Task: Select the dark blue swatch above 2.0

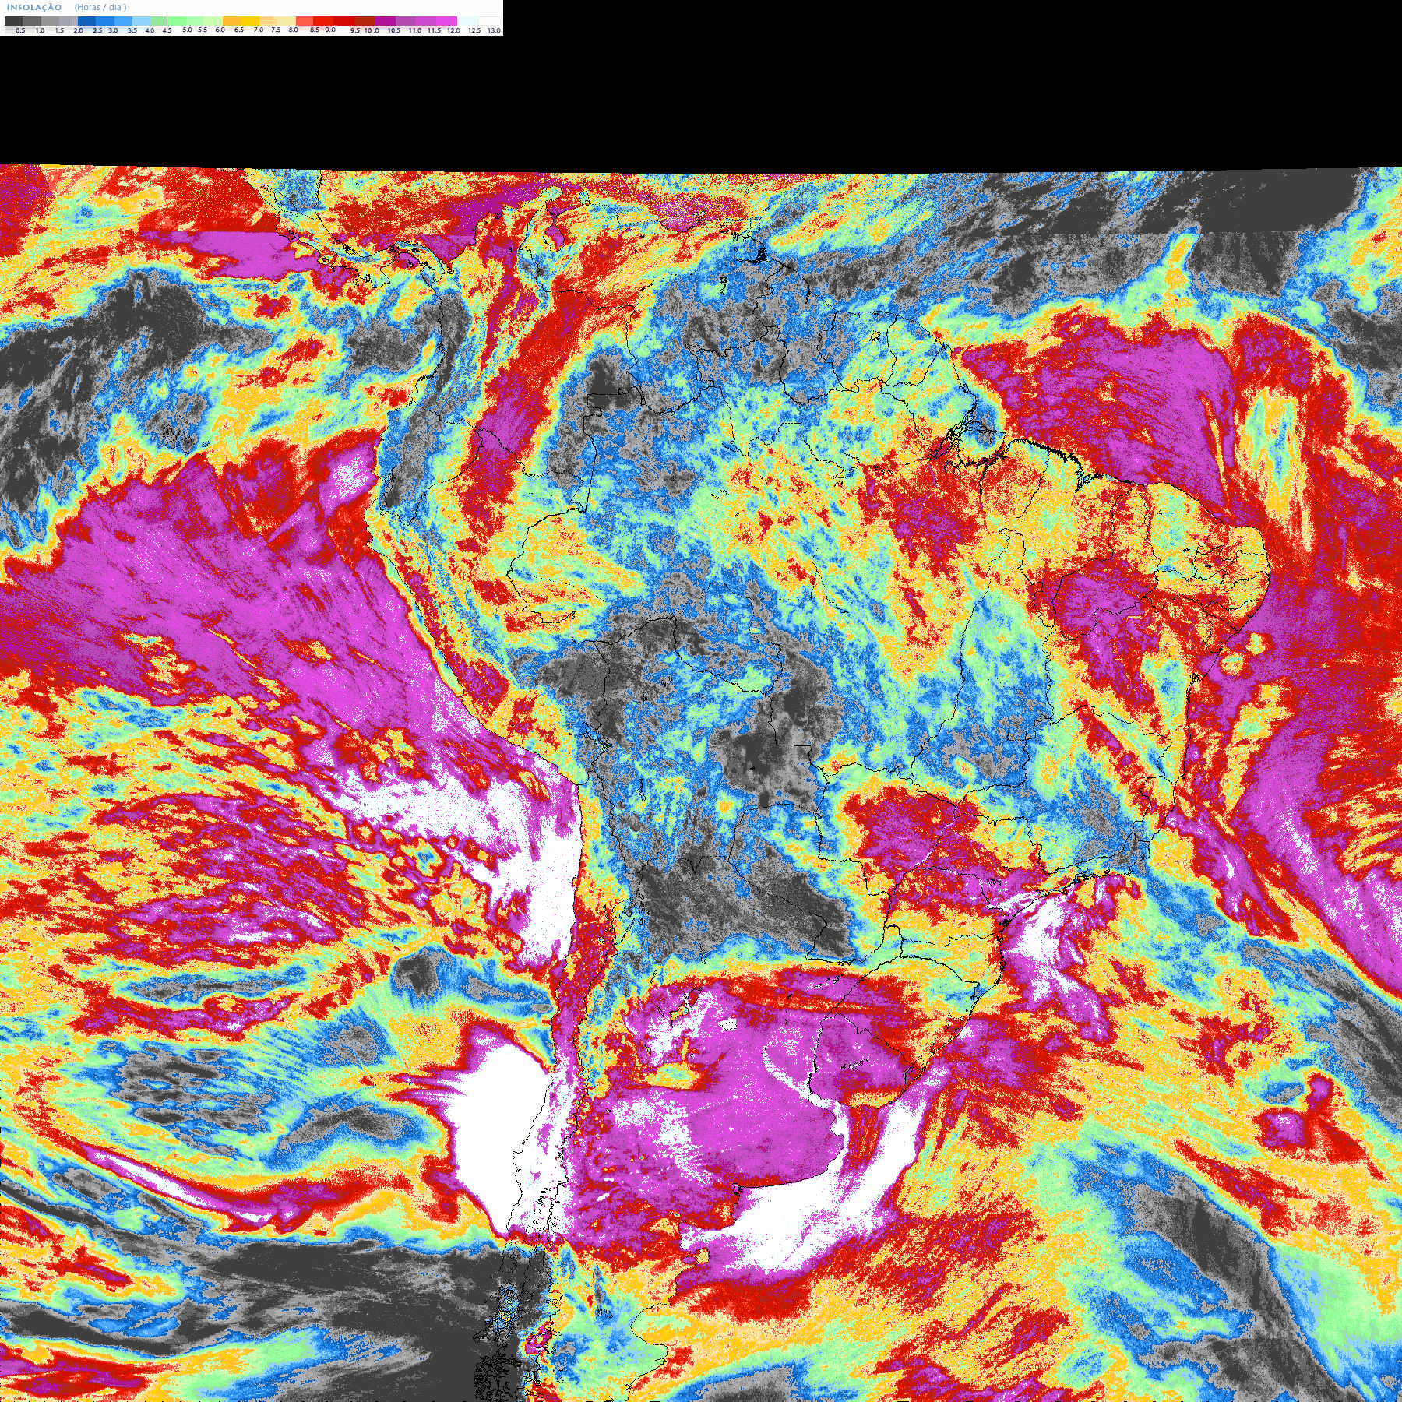Action: (x=86, y=21)
